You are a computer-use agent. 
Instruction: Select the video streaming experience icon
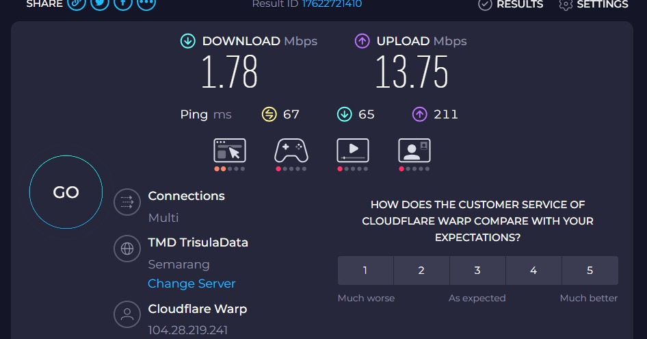click(x=353, y=151)
